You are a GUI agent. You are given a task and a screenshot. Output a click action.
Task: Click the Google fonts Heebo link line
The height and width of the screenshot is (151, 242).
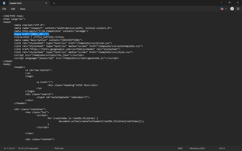[x=67, y=49]
